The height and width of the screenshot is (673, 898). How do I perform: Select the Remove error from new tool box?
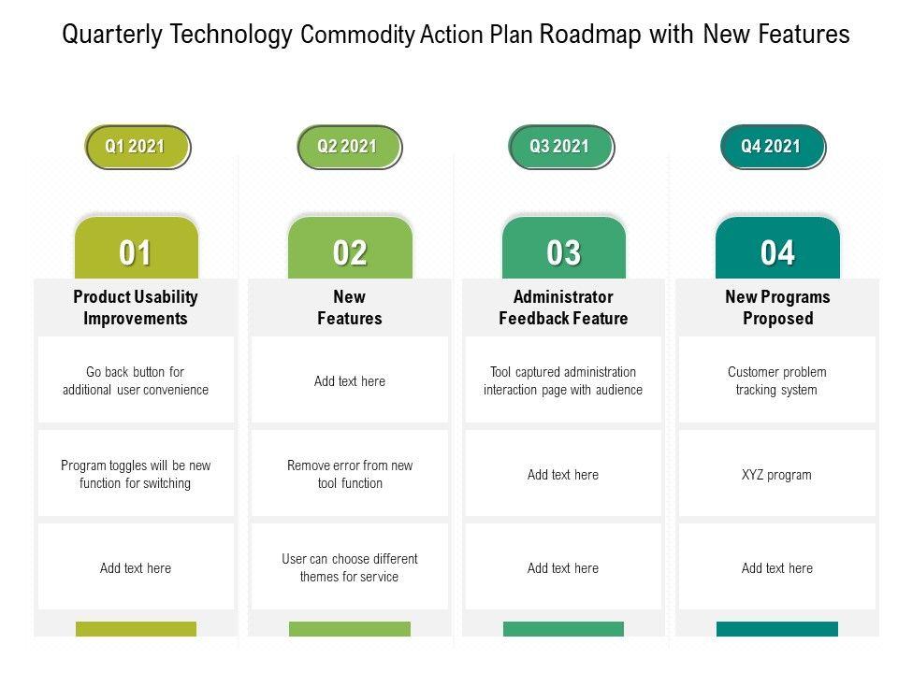pyautogui.click(x=350, y=474)
